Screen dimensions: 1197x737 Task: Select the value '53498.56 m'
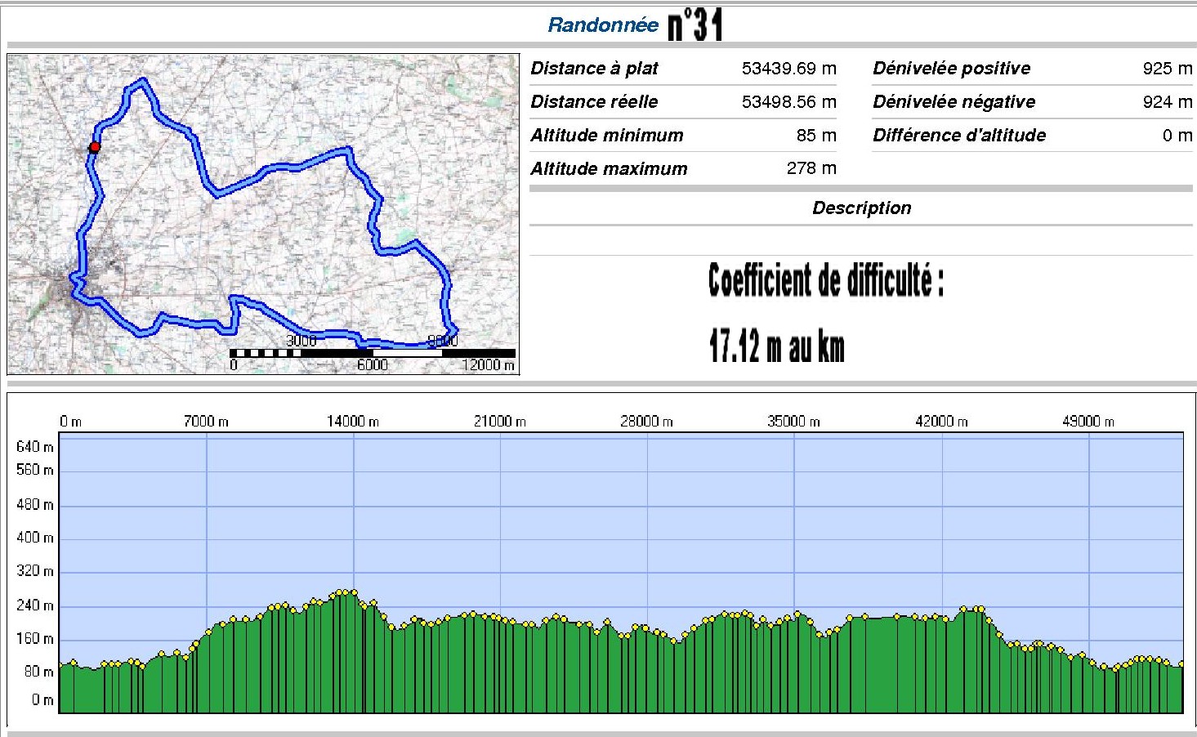(x=789, y=102)
